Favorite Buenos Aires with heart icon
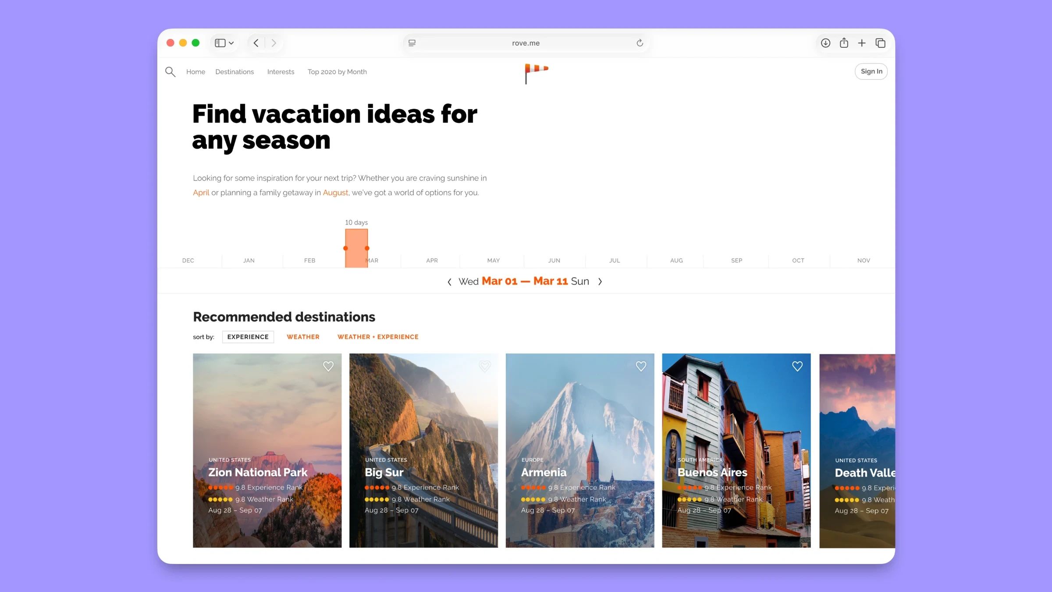 (797, 366)
